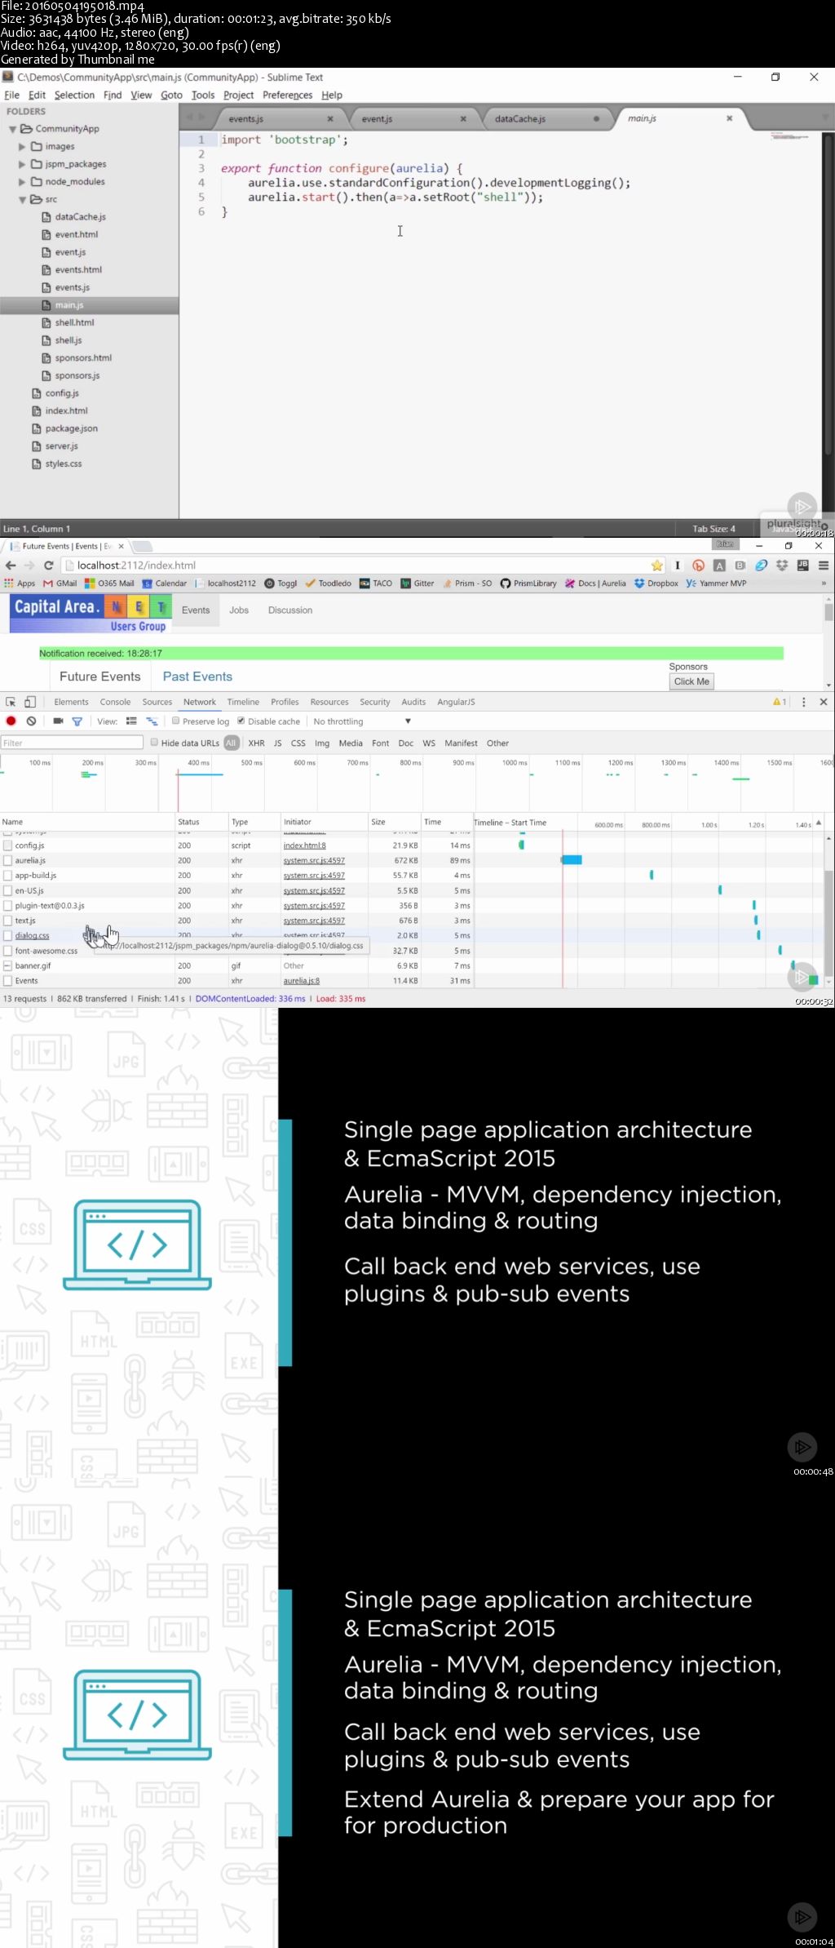
Task: Switch to the Past Events tab
Action: click(x=197, y=677)
